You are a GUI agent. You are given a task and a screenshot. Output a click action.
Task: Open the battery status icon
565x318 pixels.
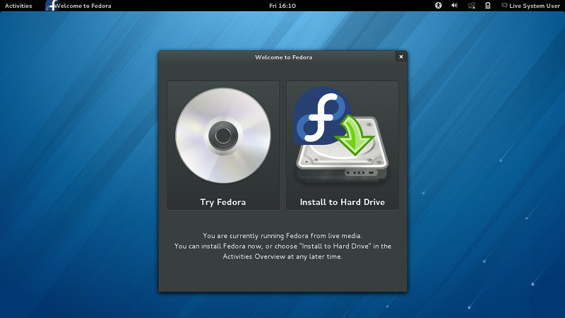coord(487,6)
